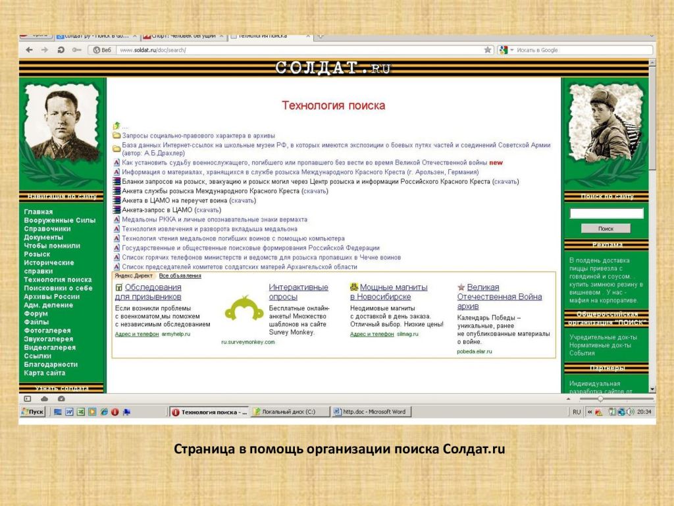Image resolution: width=674 pixels, height=506 pixels.
Task: Click 'скачать' next to 'Анкета в ЦАМО на переучет воина'
Action: [242, 200]
